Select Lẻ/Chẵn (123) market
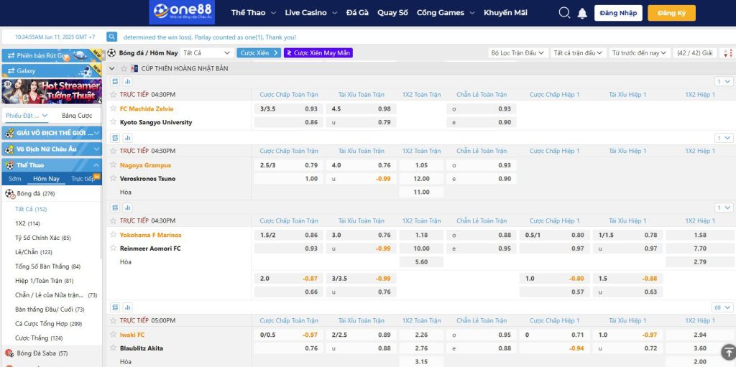Screen dimensions: 736x367 click(33, 252)
